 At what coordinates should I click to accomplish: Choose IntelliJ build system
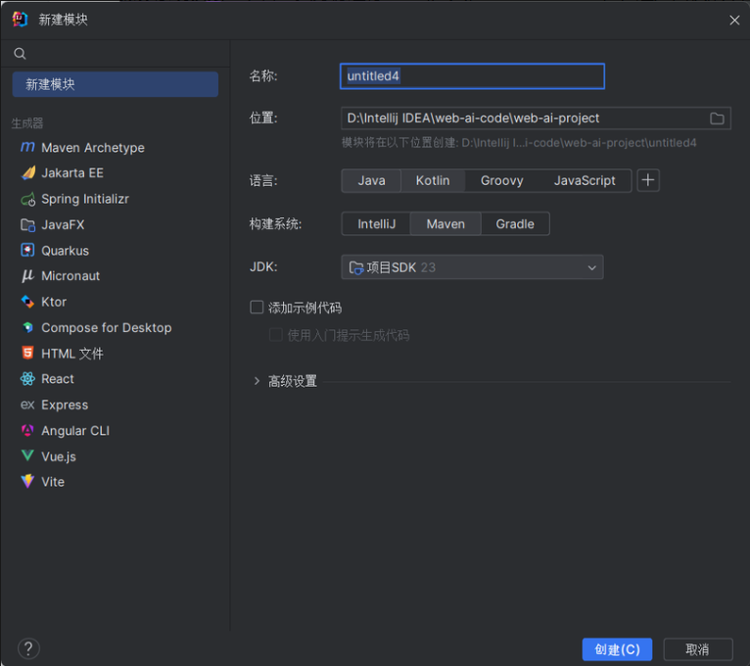pyautogui.click(x=376, y=224)
